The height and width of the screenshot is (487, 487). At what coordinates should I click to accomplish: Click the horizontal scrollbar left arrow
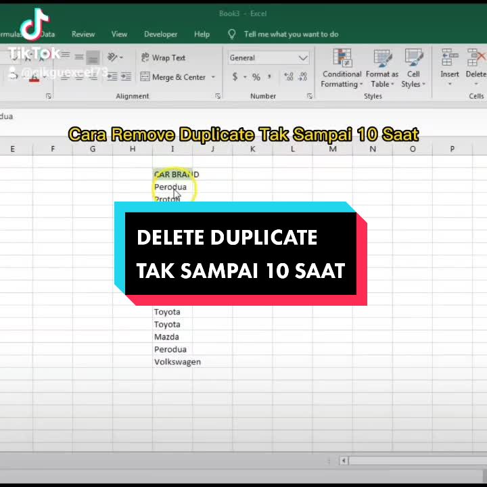point(344,461)
